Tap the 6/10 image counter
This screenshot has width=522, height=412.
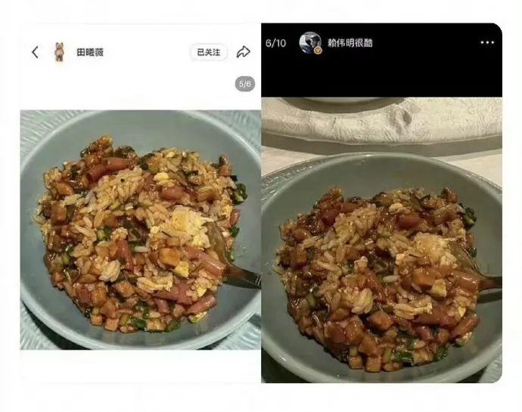point(275,43)
